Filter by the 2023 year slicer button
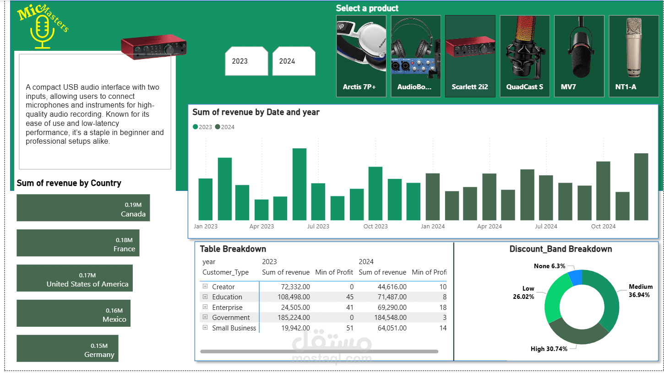Image resolution: width=664 pixels, height=373 pixels. pos(246,61)
